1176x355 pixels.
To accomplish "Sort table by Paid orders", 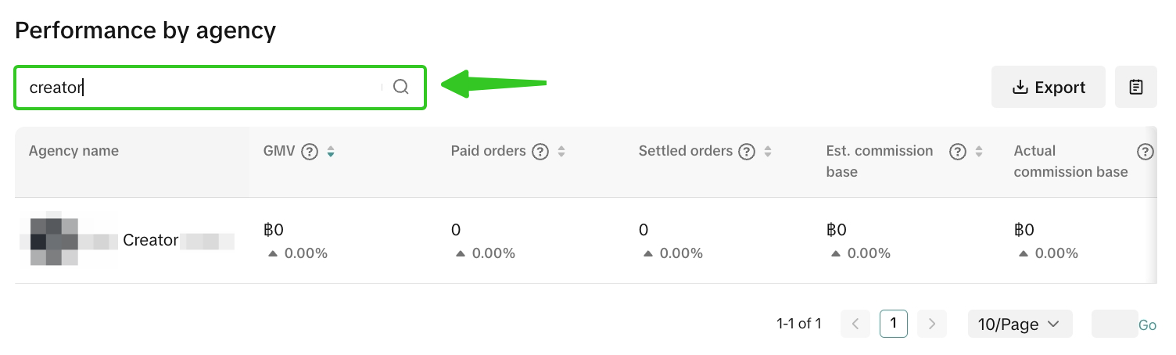I will tap(561, 152).
